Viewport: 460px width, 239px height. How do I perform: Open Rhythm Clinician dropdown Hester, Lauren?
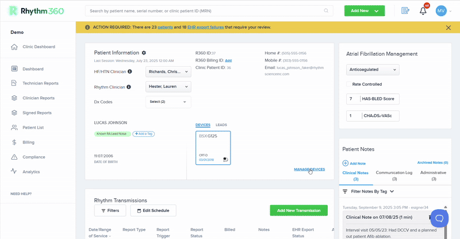[x=168, y=87]
